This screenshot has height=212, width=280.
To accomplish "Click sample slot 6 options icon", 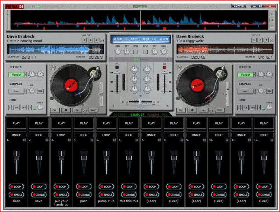I will pos(137,140).
